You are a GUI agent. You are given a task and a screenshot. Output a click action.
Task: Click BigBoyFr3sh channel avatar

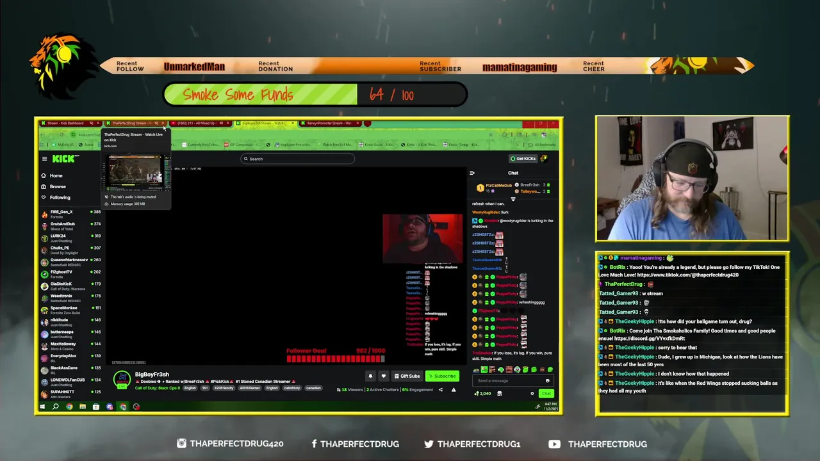click(x=122, y=379)
